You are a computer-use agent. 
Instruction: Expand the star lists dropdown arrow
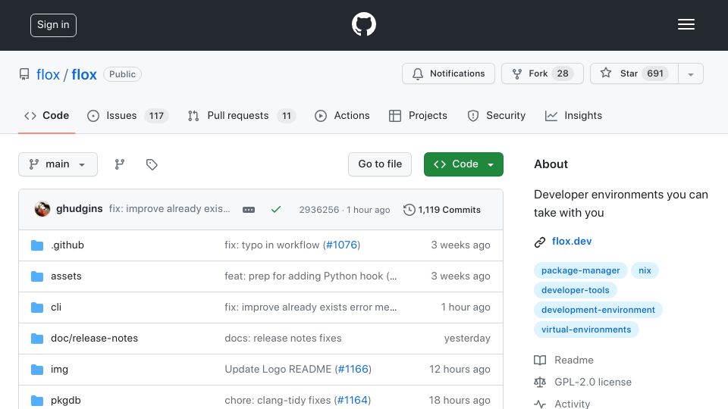coord(691,74)
